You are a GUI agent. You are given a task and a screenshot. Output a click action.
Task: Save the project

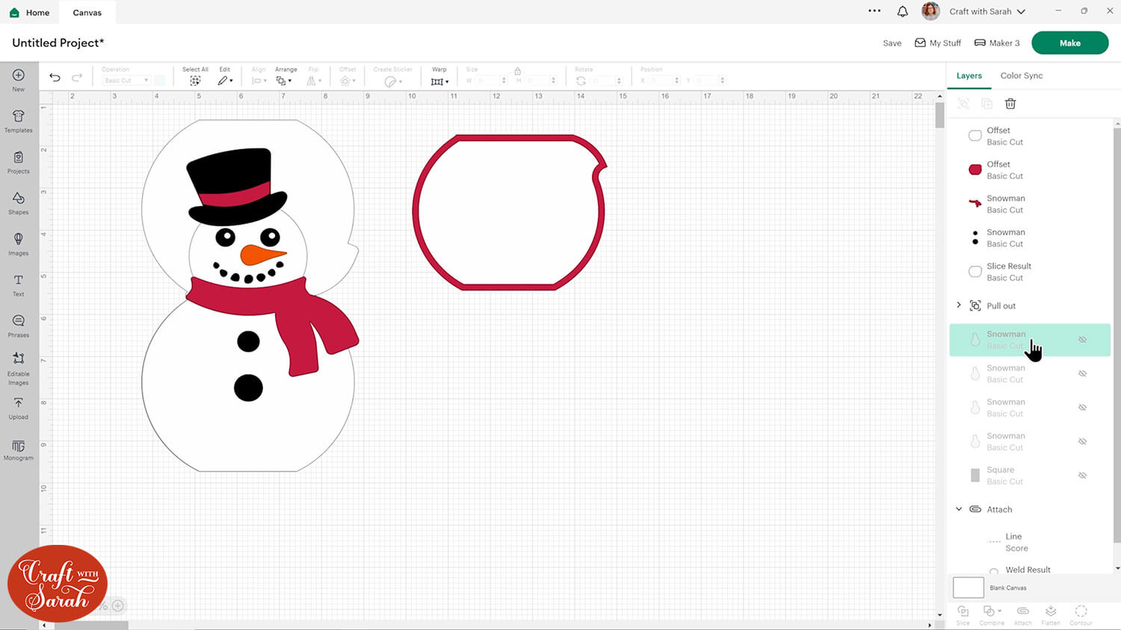(892, 43)
